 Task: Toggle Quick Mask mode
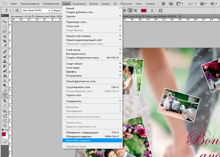click(5, 141)
